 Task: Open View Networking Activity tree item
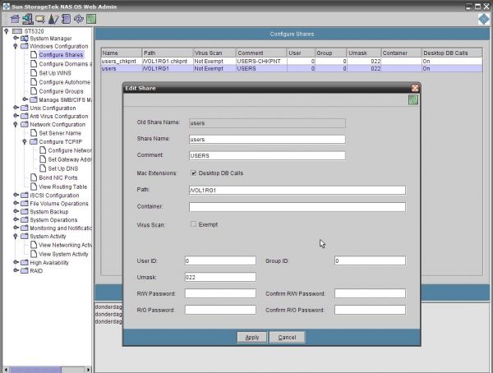point(65,245)
